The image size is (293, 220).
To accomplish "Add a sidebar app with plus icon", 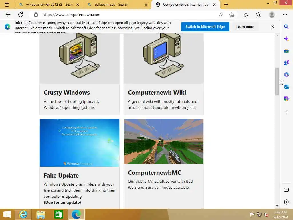I will pos(286,112).
